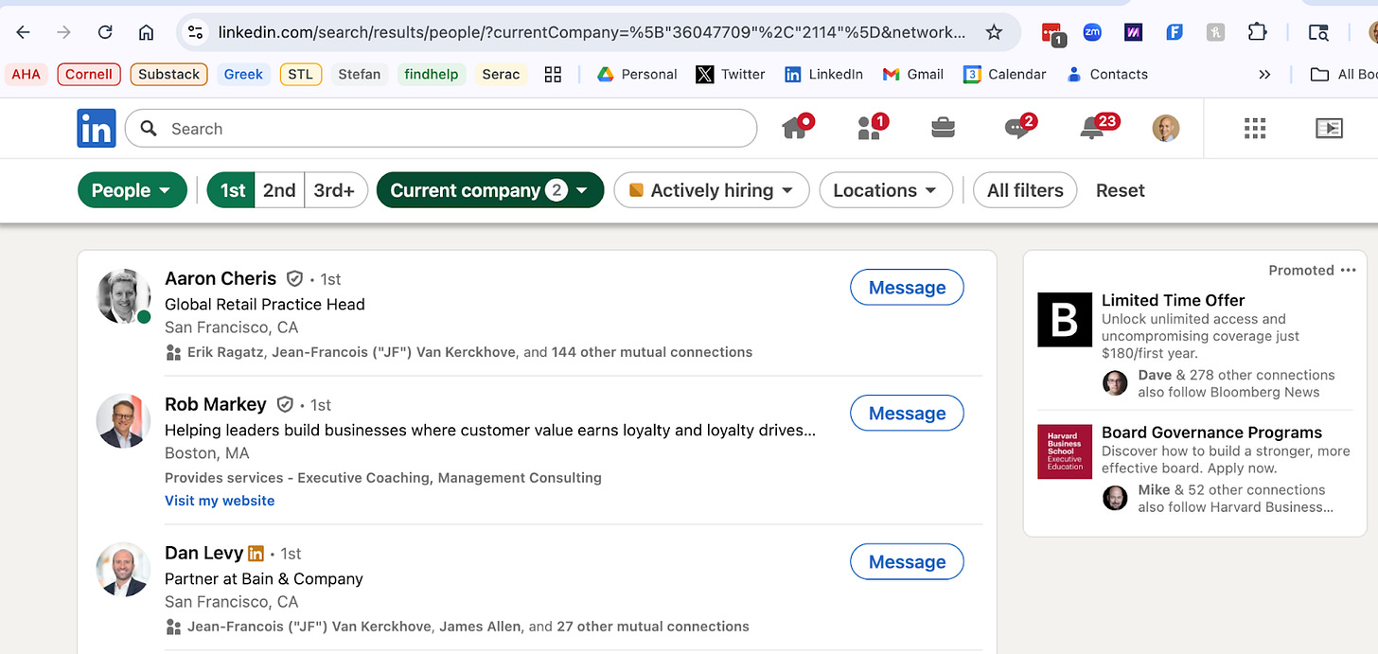Viewport: 1378px width, 654px height.
Task: Message Aaron Cheris
Action: [x=907, y=288]
